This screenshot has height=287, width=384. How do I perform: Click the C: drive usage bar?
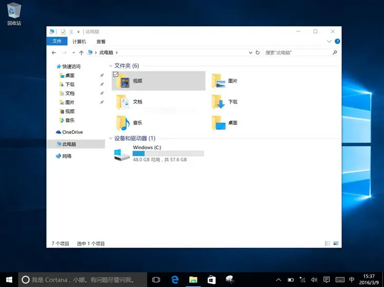[x=168, y=153]
